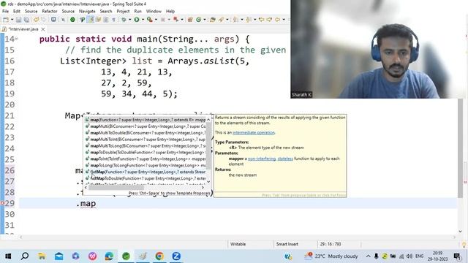Open Windows taskbar search
The width and height of the screenshot is (468, 263).
pos(25,256)
